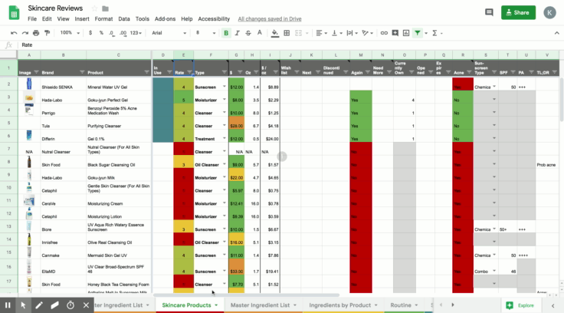Select the pen annotation tool

(x=39, y=305)
